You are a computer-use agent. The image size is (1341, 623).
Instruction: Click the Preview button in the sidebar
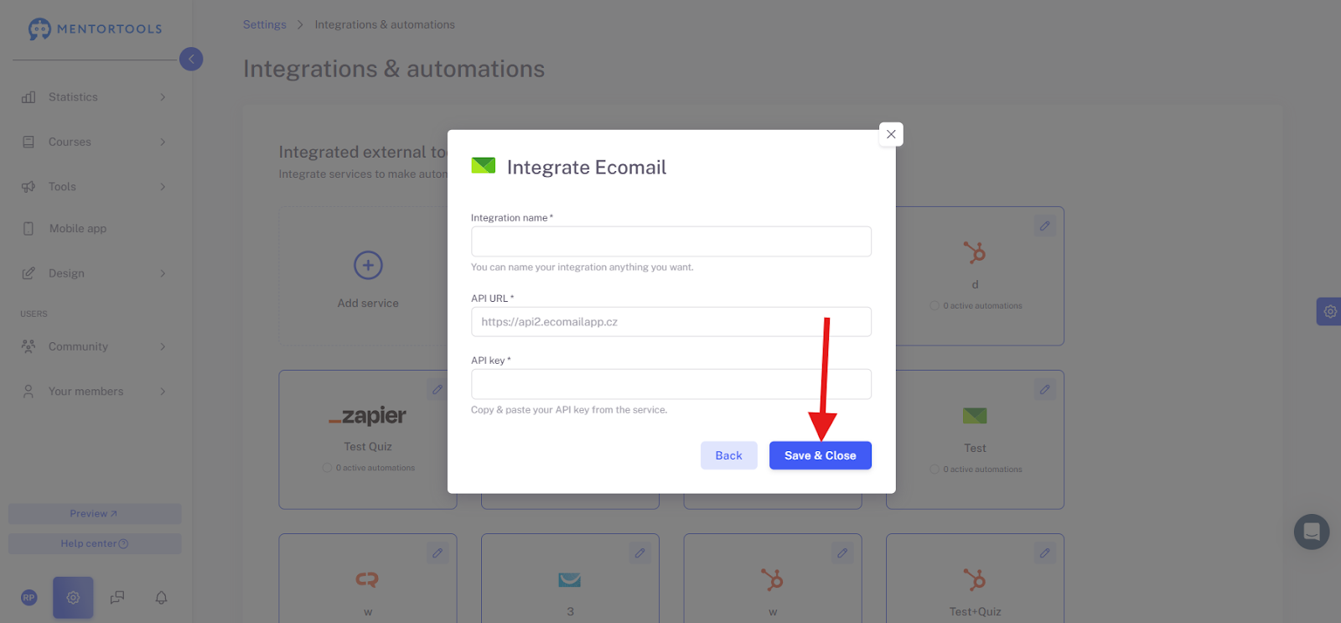[95, 514]
